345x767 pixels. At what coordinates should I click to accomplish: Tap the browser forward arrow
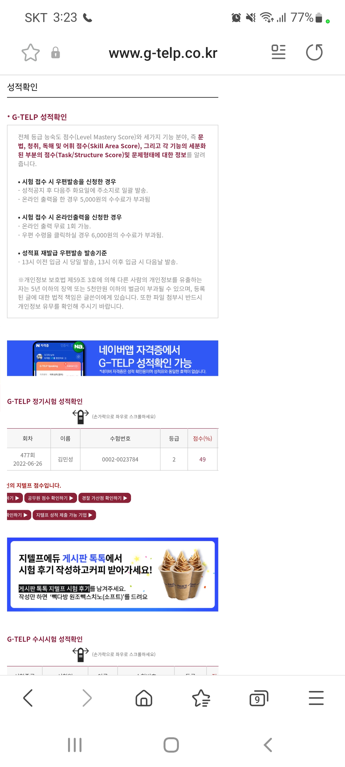pos(87,698)
